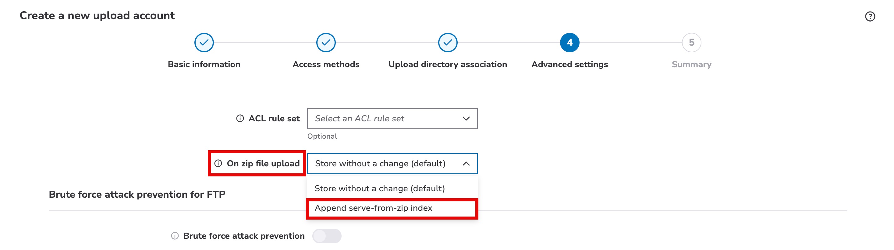Click the step 4 Advanced settings circle
Image resolution: width=894 pixels, height=250 pixels.
click(x=569, y=43)
